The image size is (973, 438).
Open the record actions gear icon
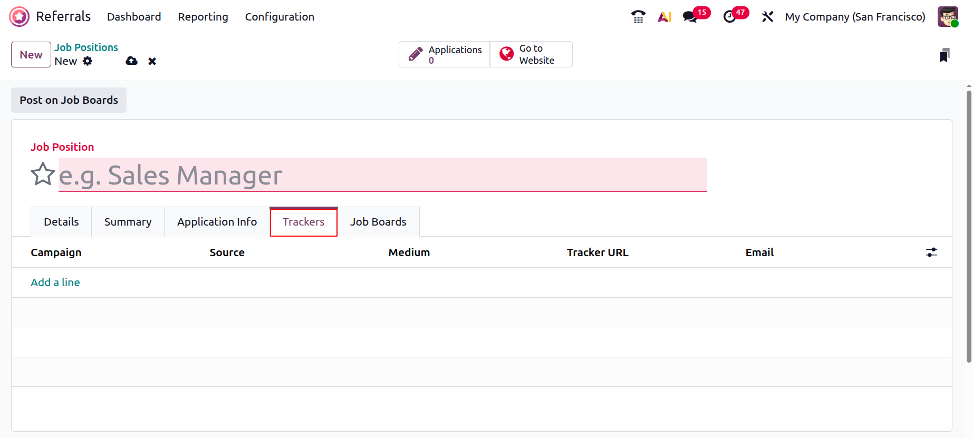pyautogui.click(x=88, y=61)
